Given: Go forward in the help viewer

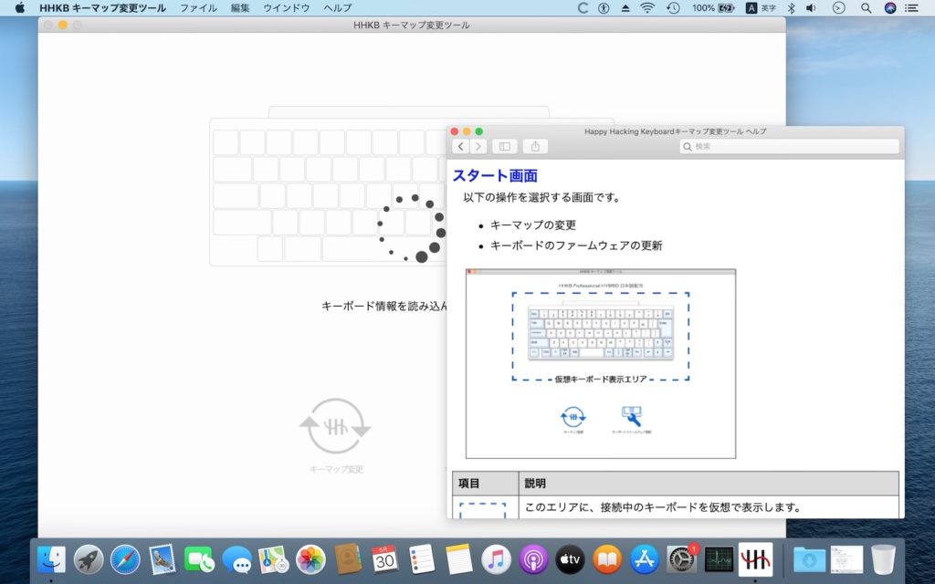Looking at the screenshot, I should (x=478, y=146).
